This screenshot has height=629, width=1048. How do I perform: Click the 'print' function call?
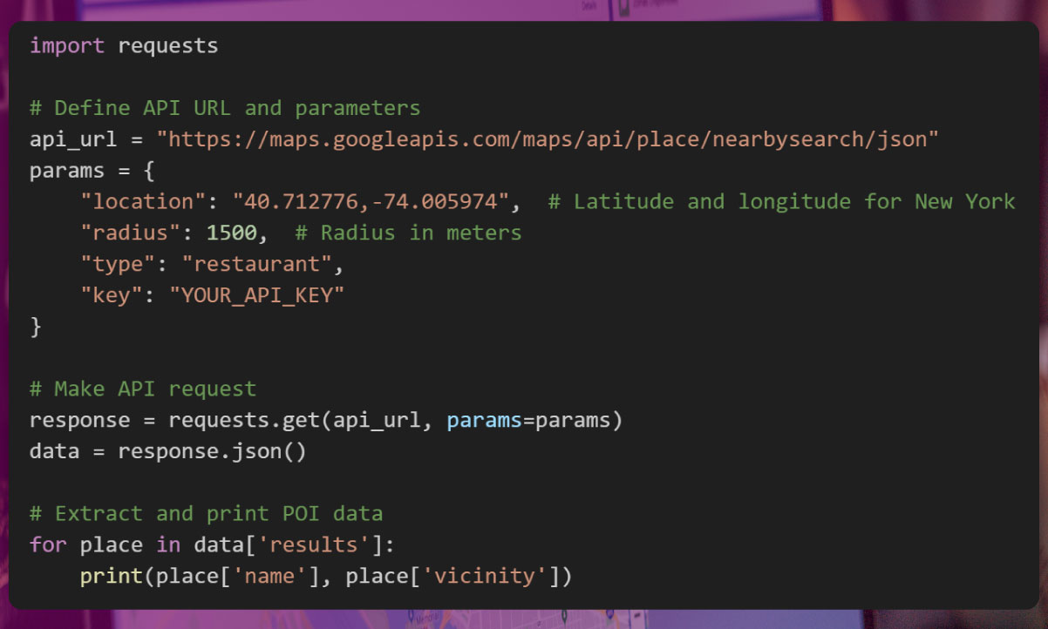(112, 577)
